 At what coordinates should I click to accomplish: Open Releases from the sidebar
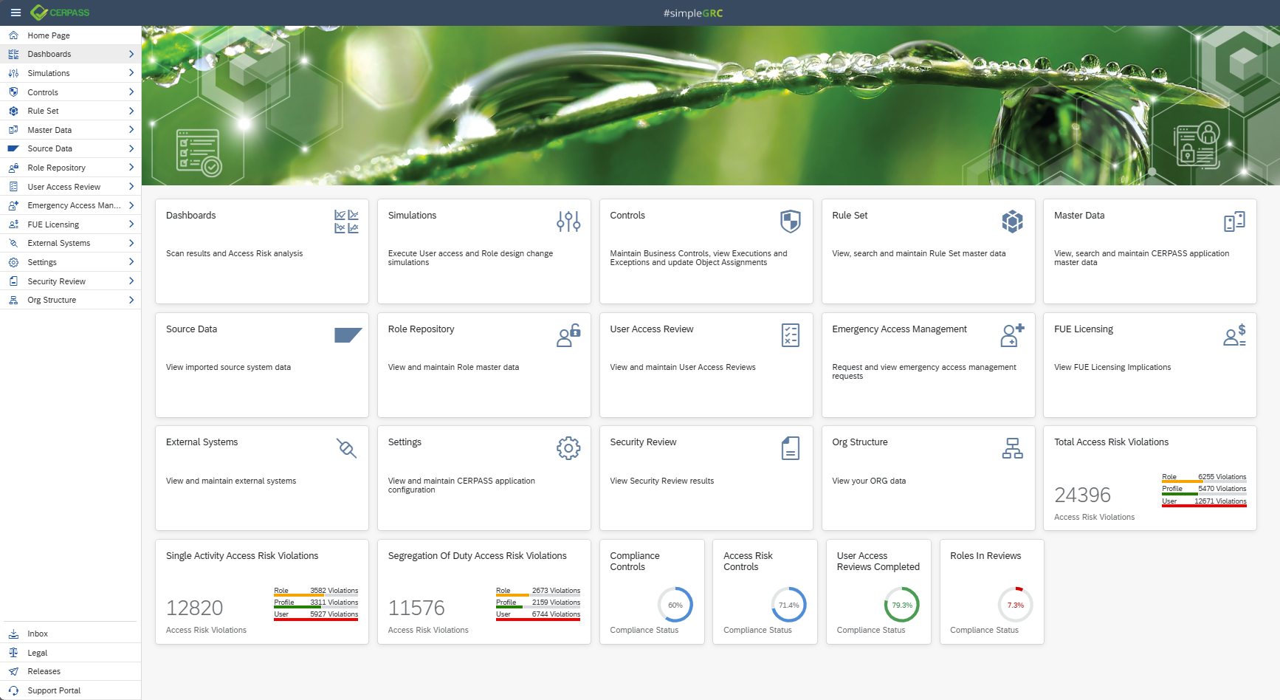70,671
